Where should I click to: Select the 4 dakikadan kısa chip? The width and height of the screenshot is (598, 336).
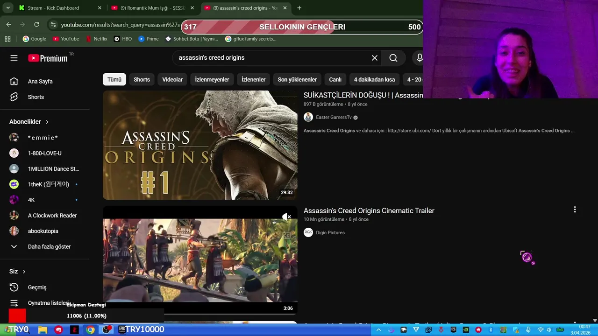click(374, 79)
